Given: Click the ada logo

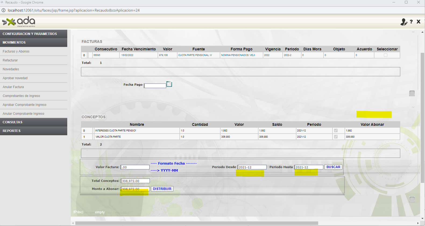Looking at the screenshot, I should pos(19,22).
